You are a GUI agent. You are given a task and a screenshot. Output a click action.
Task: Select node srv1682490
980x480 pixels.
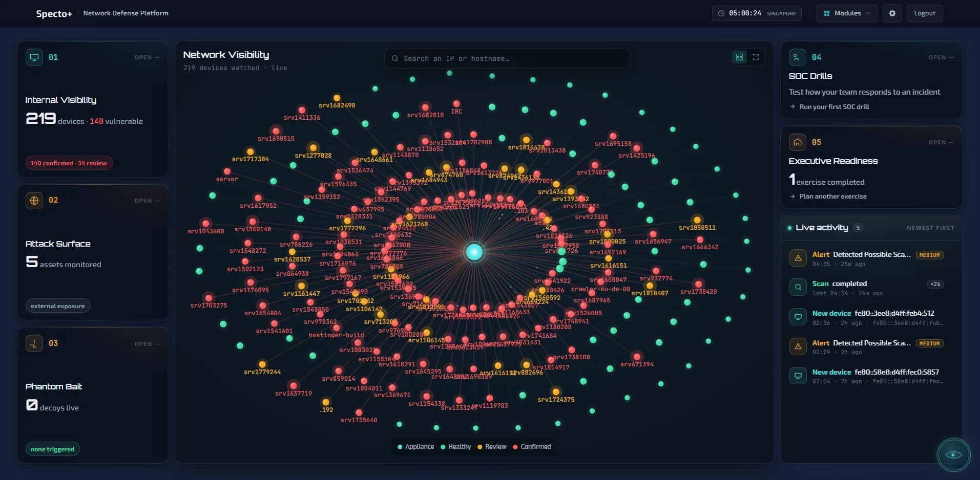337,98
